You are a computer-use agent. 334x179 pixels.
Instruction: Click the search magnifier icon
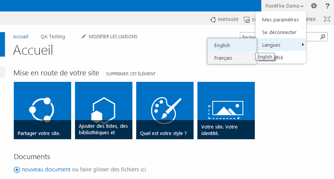coord(323,37)
